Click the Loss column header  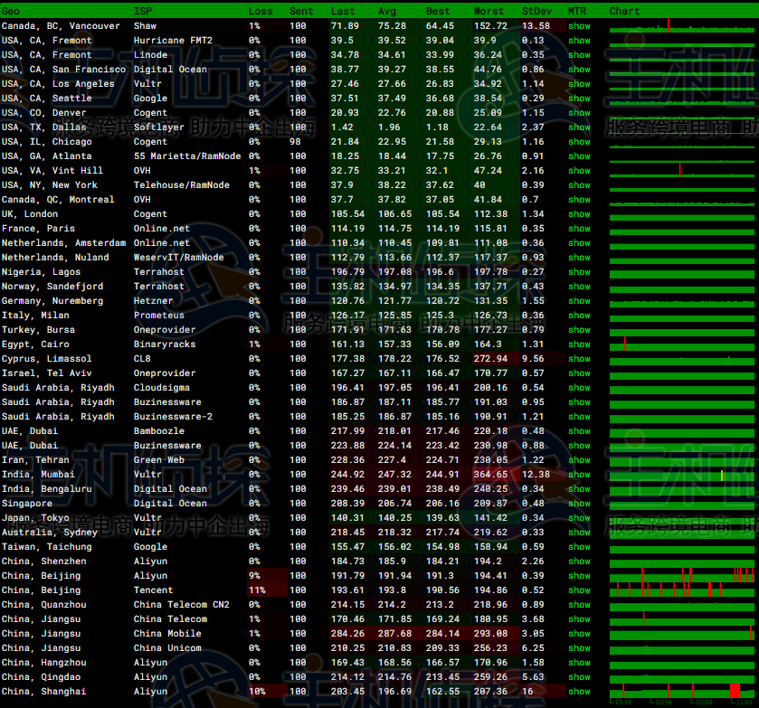click(260, 11)
